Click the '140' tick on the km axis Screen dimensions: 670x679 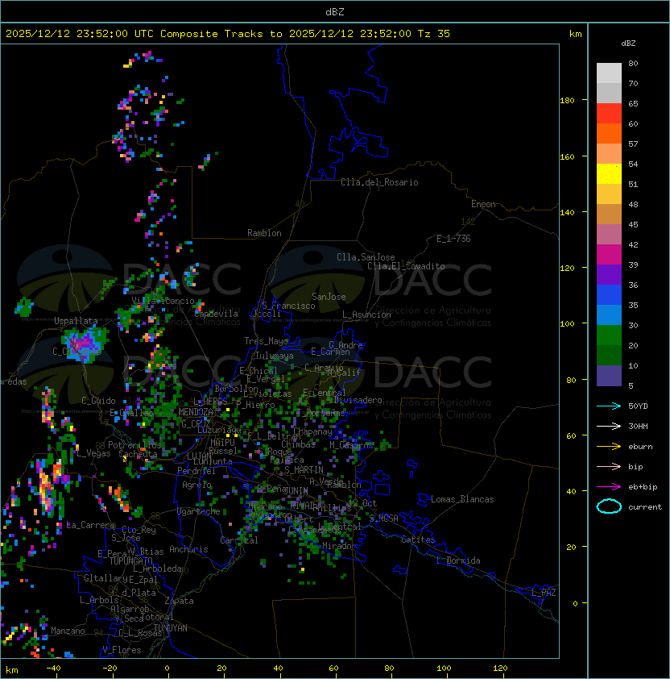click(567, 212)
